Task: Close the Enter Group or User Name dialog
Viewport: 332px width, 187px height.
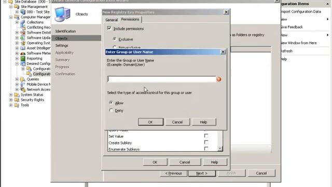Action: point(223,52)
